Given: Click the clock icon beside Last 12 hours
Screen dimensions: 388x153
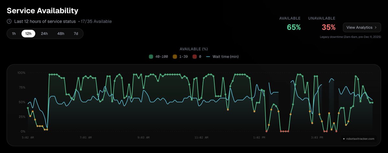Looking at the screenshot, I should click(9, 21).
